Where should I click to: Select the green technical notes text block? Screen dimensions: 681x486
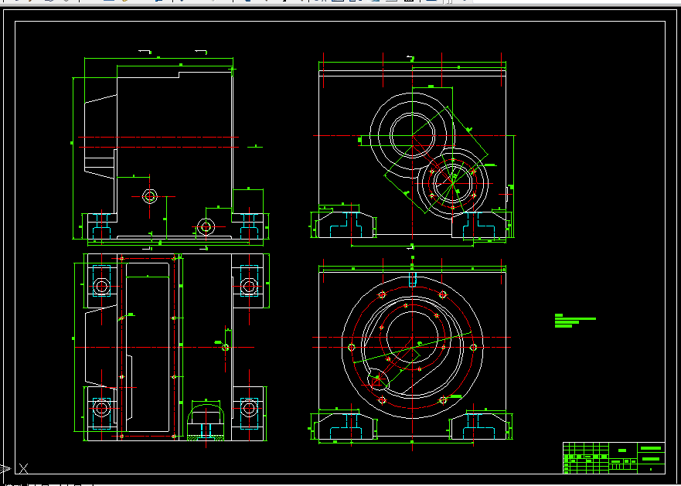point(575,321)
